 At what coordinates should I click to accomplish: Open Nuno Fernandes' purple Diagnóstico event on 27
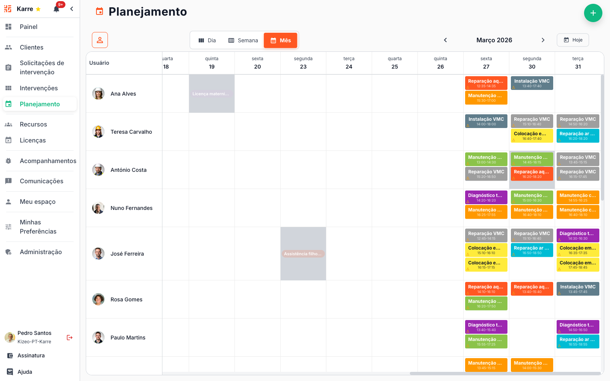tap(486, 197)
